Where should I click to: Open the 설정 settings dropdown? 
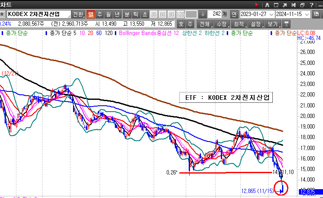(x=256, y=24)
